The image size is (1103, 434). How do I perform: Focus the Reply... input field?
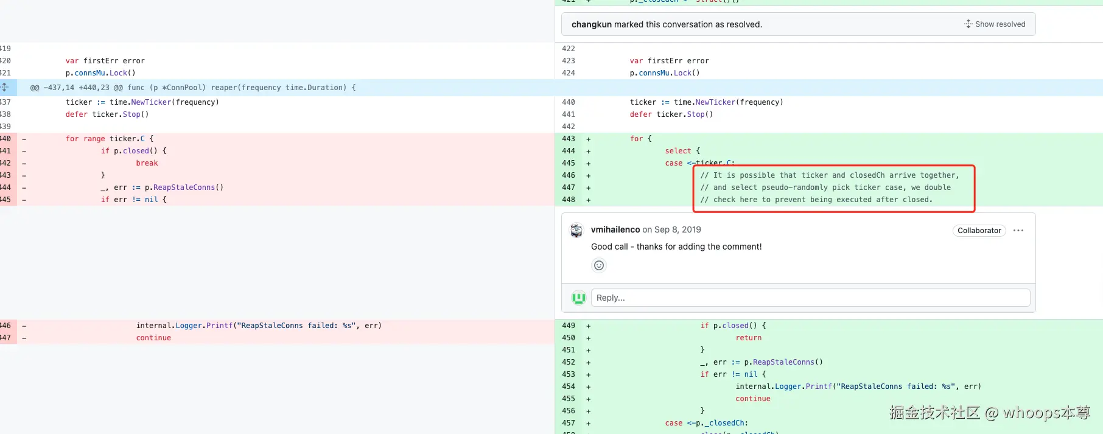(810, 298)
